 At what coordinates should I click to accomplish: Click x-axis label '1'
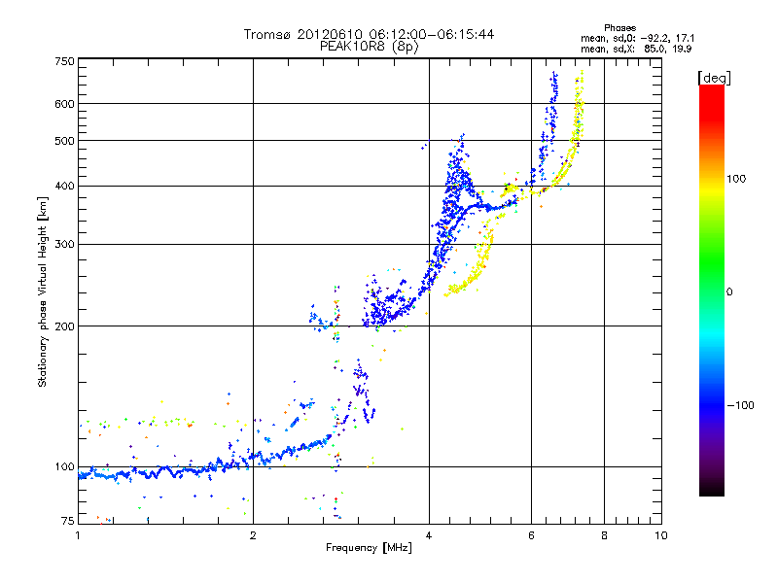[x=78, y=536]
